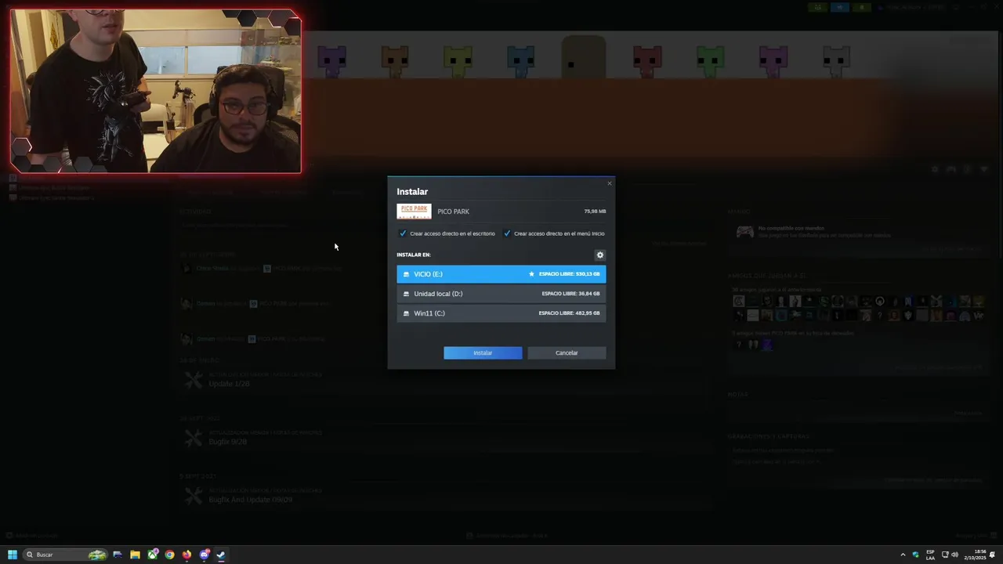Open Google Chrome from taskbar
Screen dimensions: 1003x564
point(169,555)
